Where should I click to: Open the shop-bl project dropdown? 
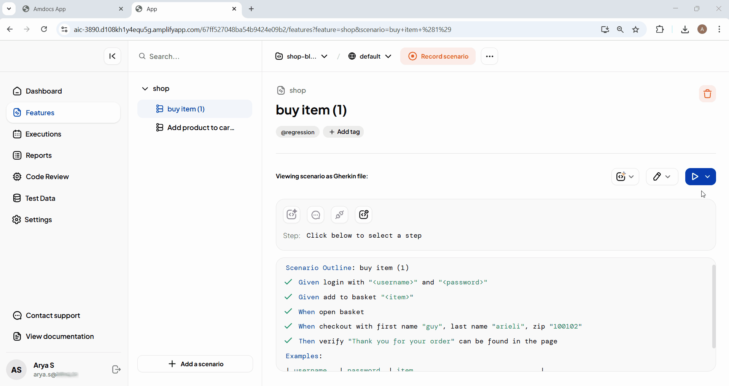(x=301, y=56)
